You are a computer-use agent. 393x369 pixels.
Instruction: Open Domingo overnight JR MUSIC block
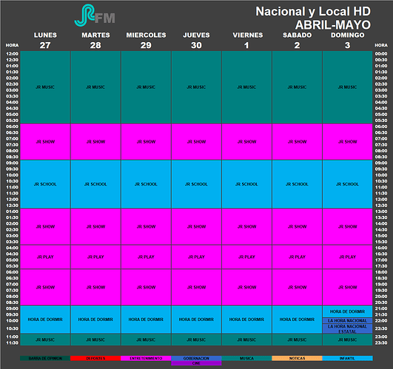point(347,87)
